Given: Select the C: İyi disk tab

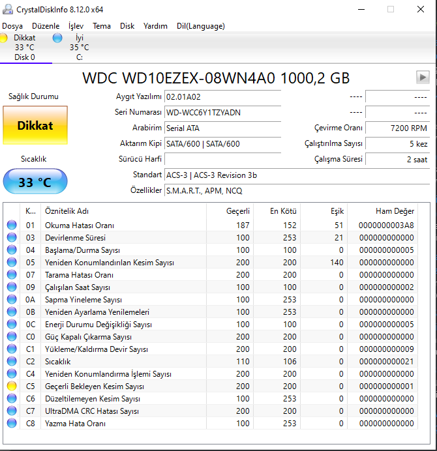Looking at the screenshot, I should tap(79, 48).
